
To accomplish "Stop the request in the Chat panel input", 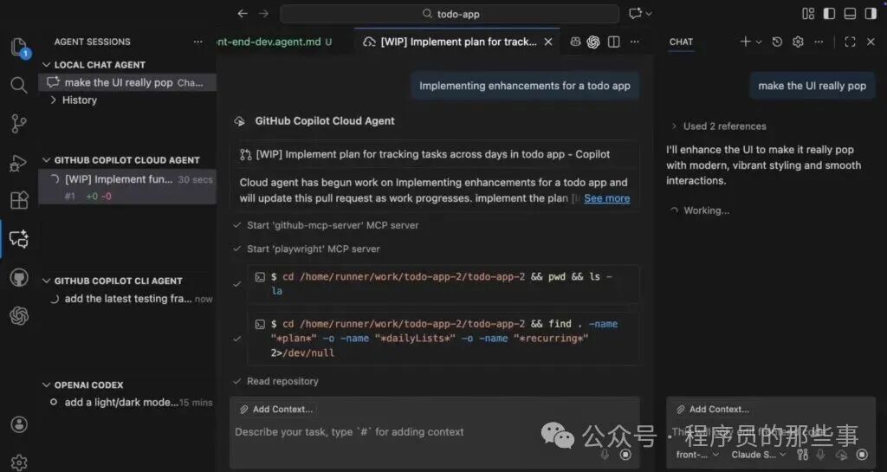I will (862, 454).
